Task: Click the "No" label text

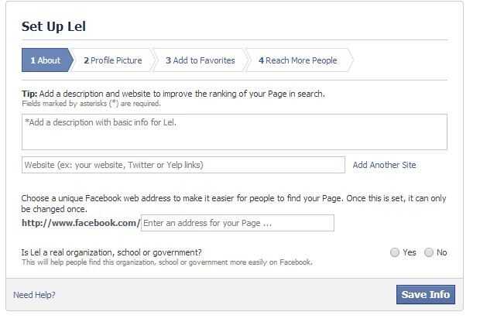Action: [442, 252]
